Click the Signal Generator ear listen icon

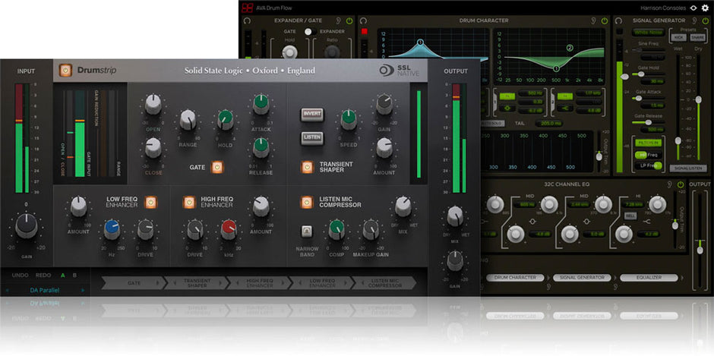pyautogui.click(x=694, y=21)
